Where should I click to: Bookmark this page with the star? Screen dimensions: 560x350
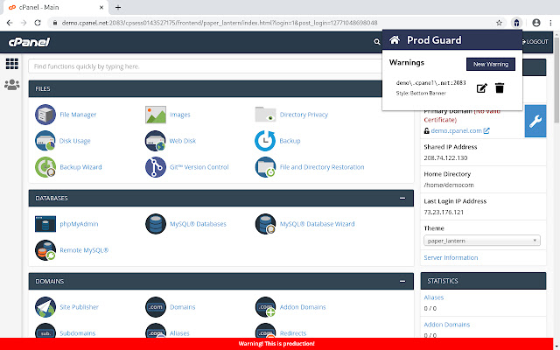pyautogui.click(x=499, y=23)
